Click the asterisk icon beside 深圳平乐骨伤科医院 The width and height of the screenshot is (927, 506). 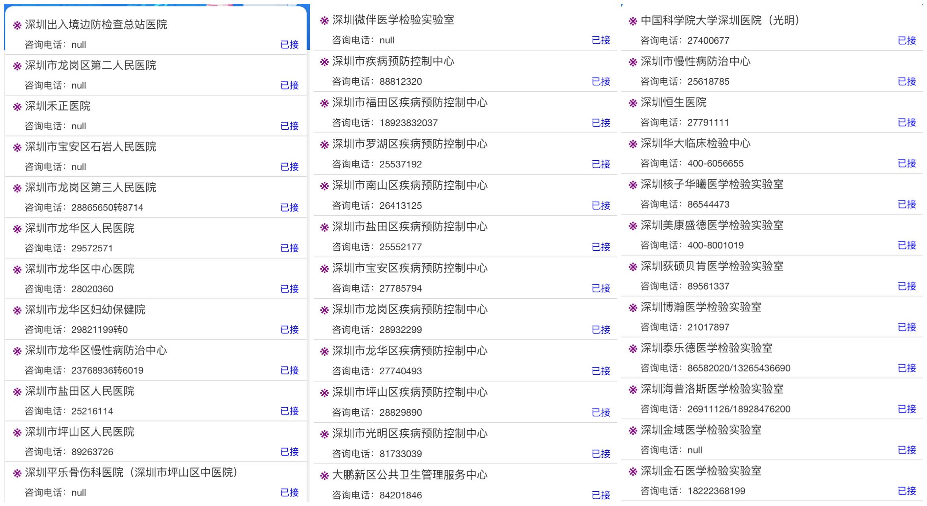click(x=17, y=473)
